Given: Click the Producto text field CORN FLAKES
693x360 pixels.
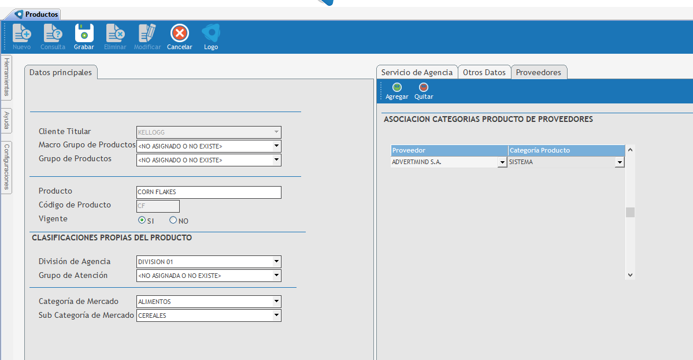Looking at the screenshot, I should (208, 192).
